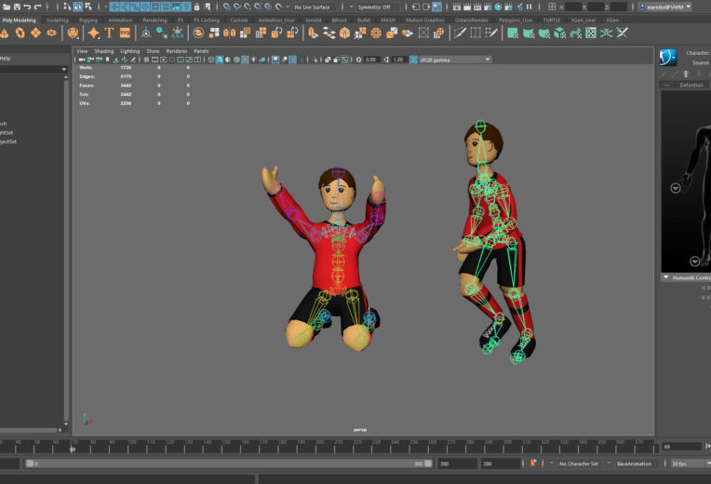The height and width of the screenshot is (484, 711).
Task: Click the lock selection padlock icon
Action: pyautogui.click(x=196, y=7)
